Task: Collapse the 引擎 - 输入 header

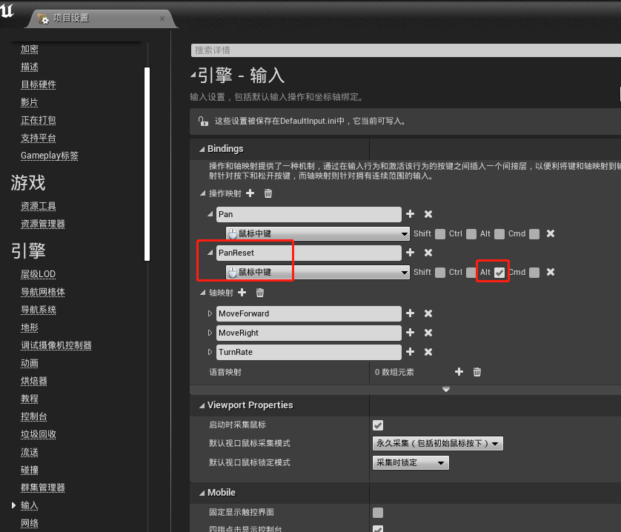Action: click(x=193, y=74)
